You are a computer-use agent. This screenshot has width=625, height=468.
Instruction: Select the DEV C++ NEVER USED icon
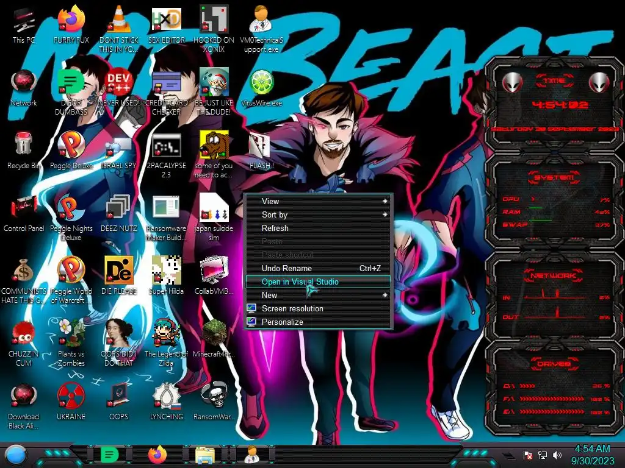119,88
